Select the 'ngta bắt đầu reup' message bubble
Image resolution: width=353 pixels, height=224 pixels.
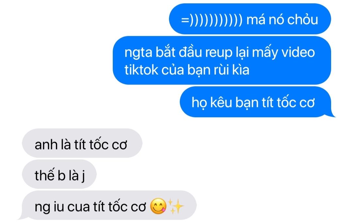[x=222, y=60]
